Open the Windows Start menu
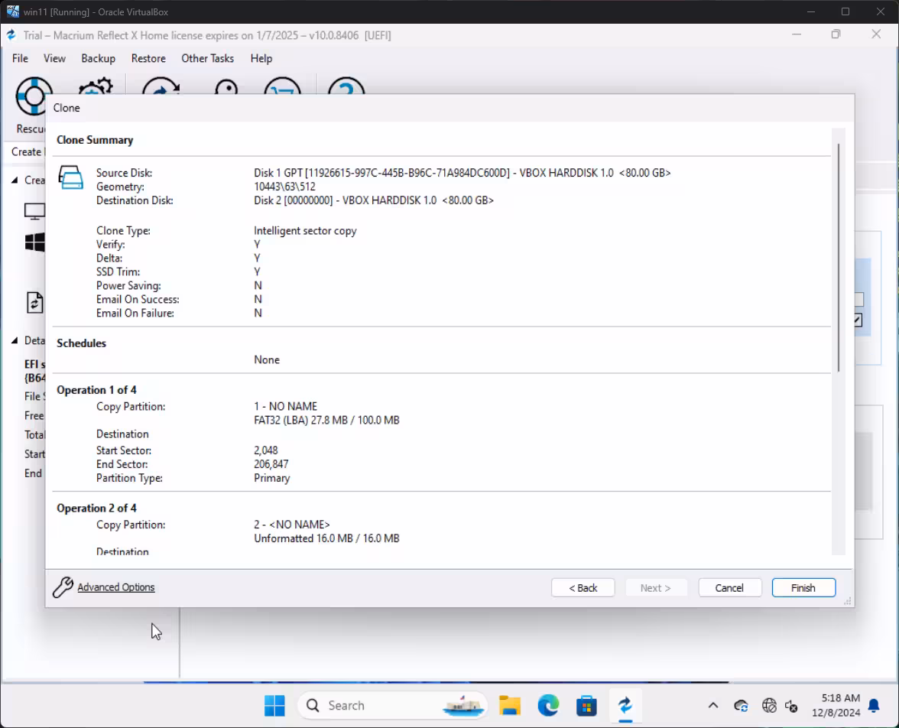The width and height of the screenshot is (899, 728). [x=274, y=706]
